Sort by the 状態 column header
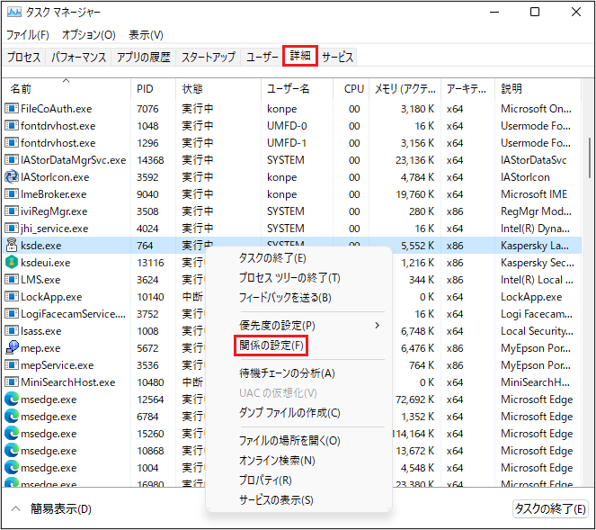This screenshot has height=530, width=596. tap(218, 89)
